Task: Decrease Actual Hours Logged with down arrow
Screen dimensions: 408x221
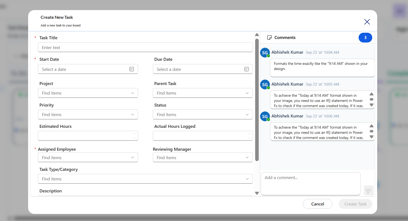Action: tap(249, 138)
